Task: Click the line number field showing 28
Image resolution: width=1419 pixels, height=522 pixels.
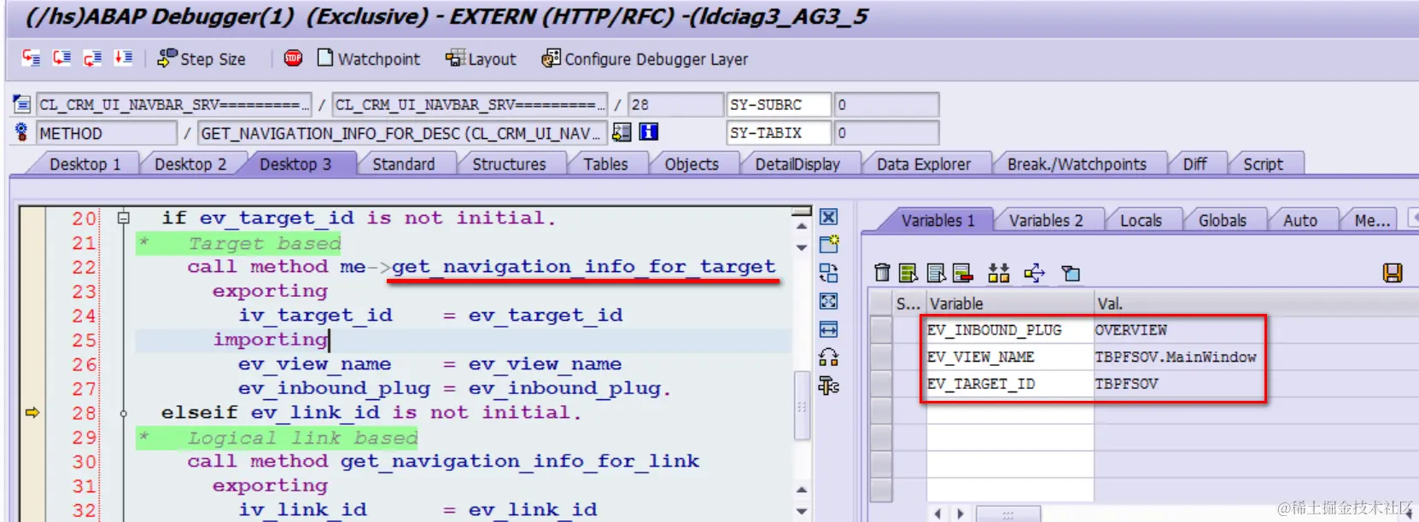Action: coord(675,105)
